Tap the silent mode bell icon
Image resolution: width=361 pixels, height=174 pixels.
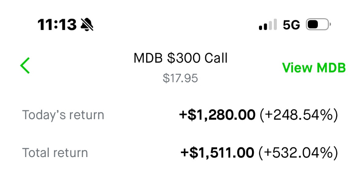pos(87,25)
